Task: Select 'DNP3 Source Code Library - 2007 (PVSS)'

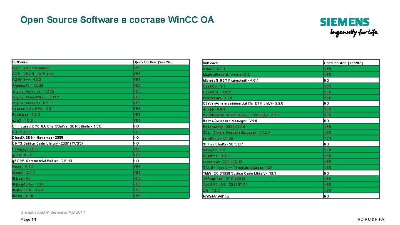Action: 72,143
